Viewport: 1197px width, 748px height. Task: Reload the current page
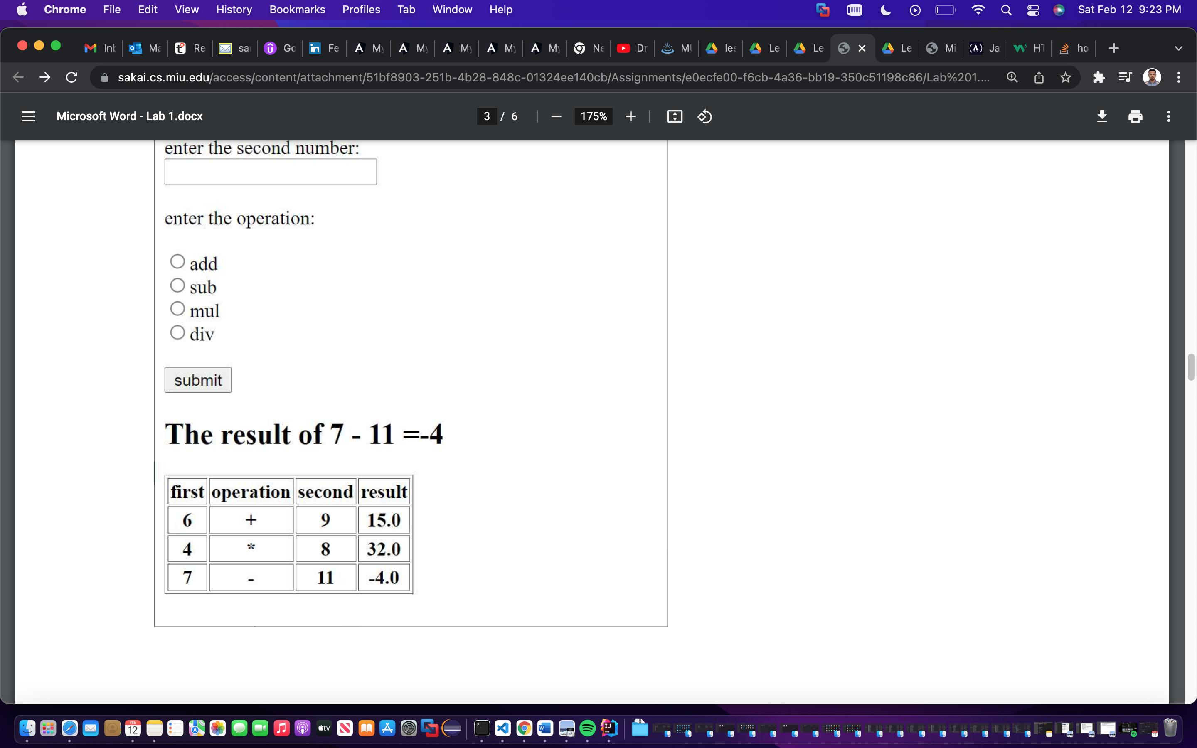coord(72,77)
